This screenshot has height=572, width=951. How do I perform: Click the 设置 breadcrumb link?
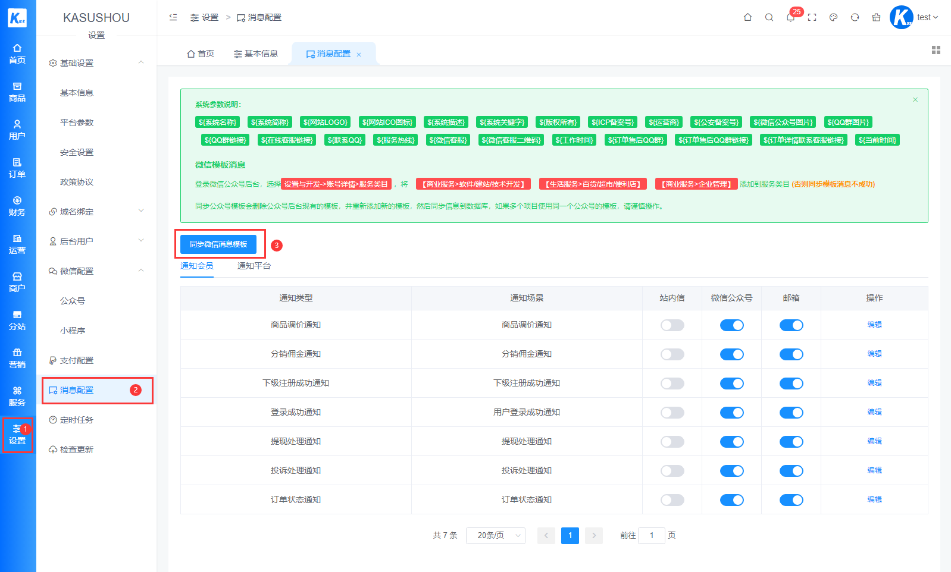pos(204,18)
